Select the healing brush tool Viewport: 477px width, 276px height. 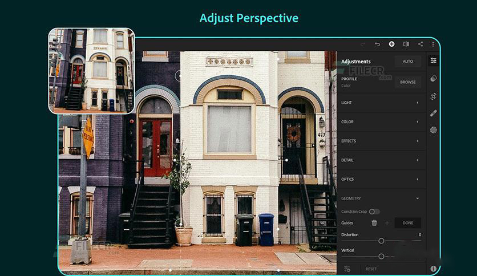point(433,113)
